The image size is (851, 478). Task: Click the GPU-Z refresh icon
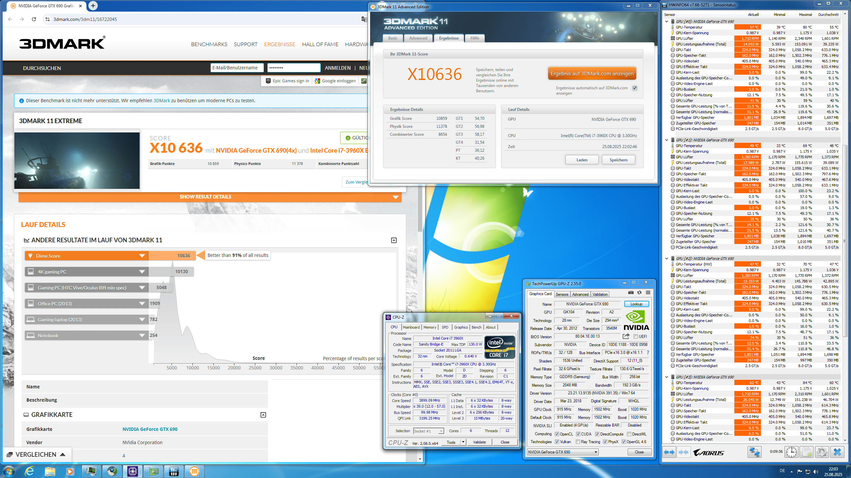coord(639,292)
